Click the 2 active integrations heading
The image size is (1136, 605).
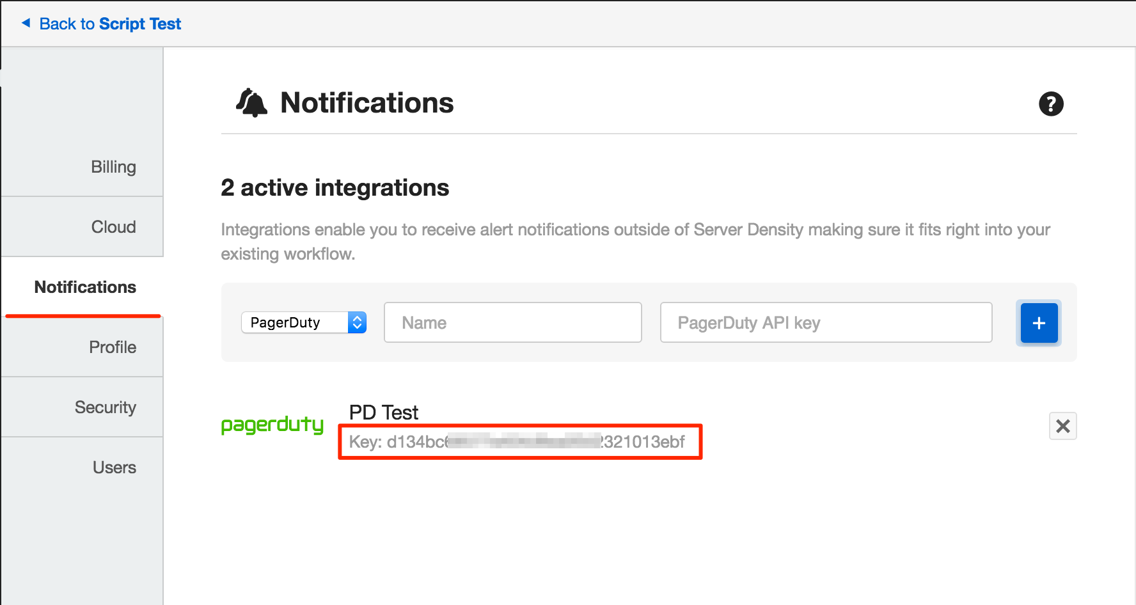point(335,188)
